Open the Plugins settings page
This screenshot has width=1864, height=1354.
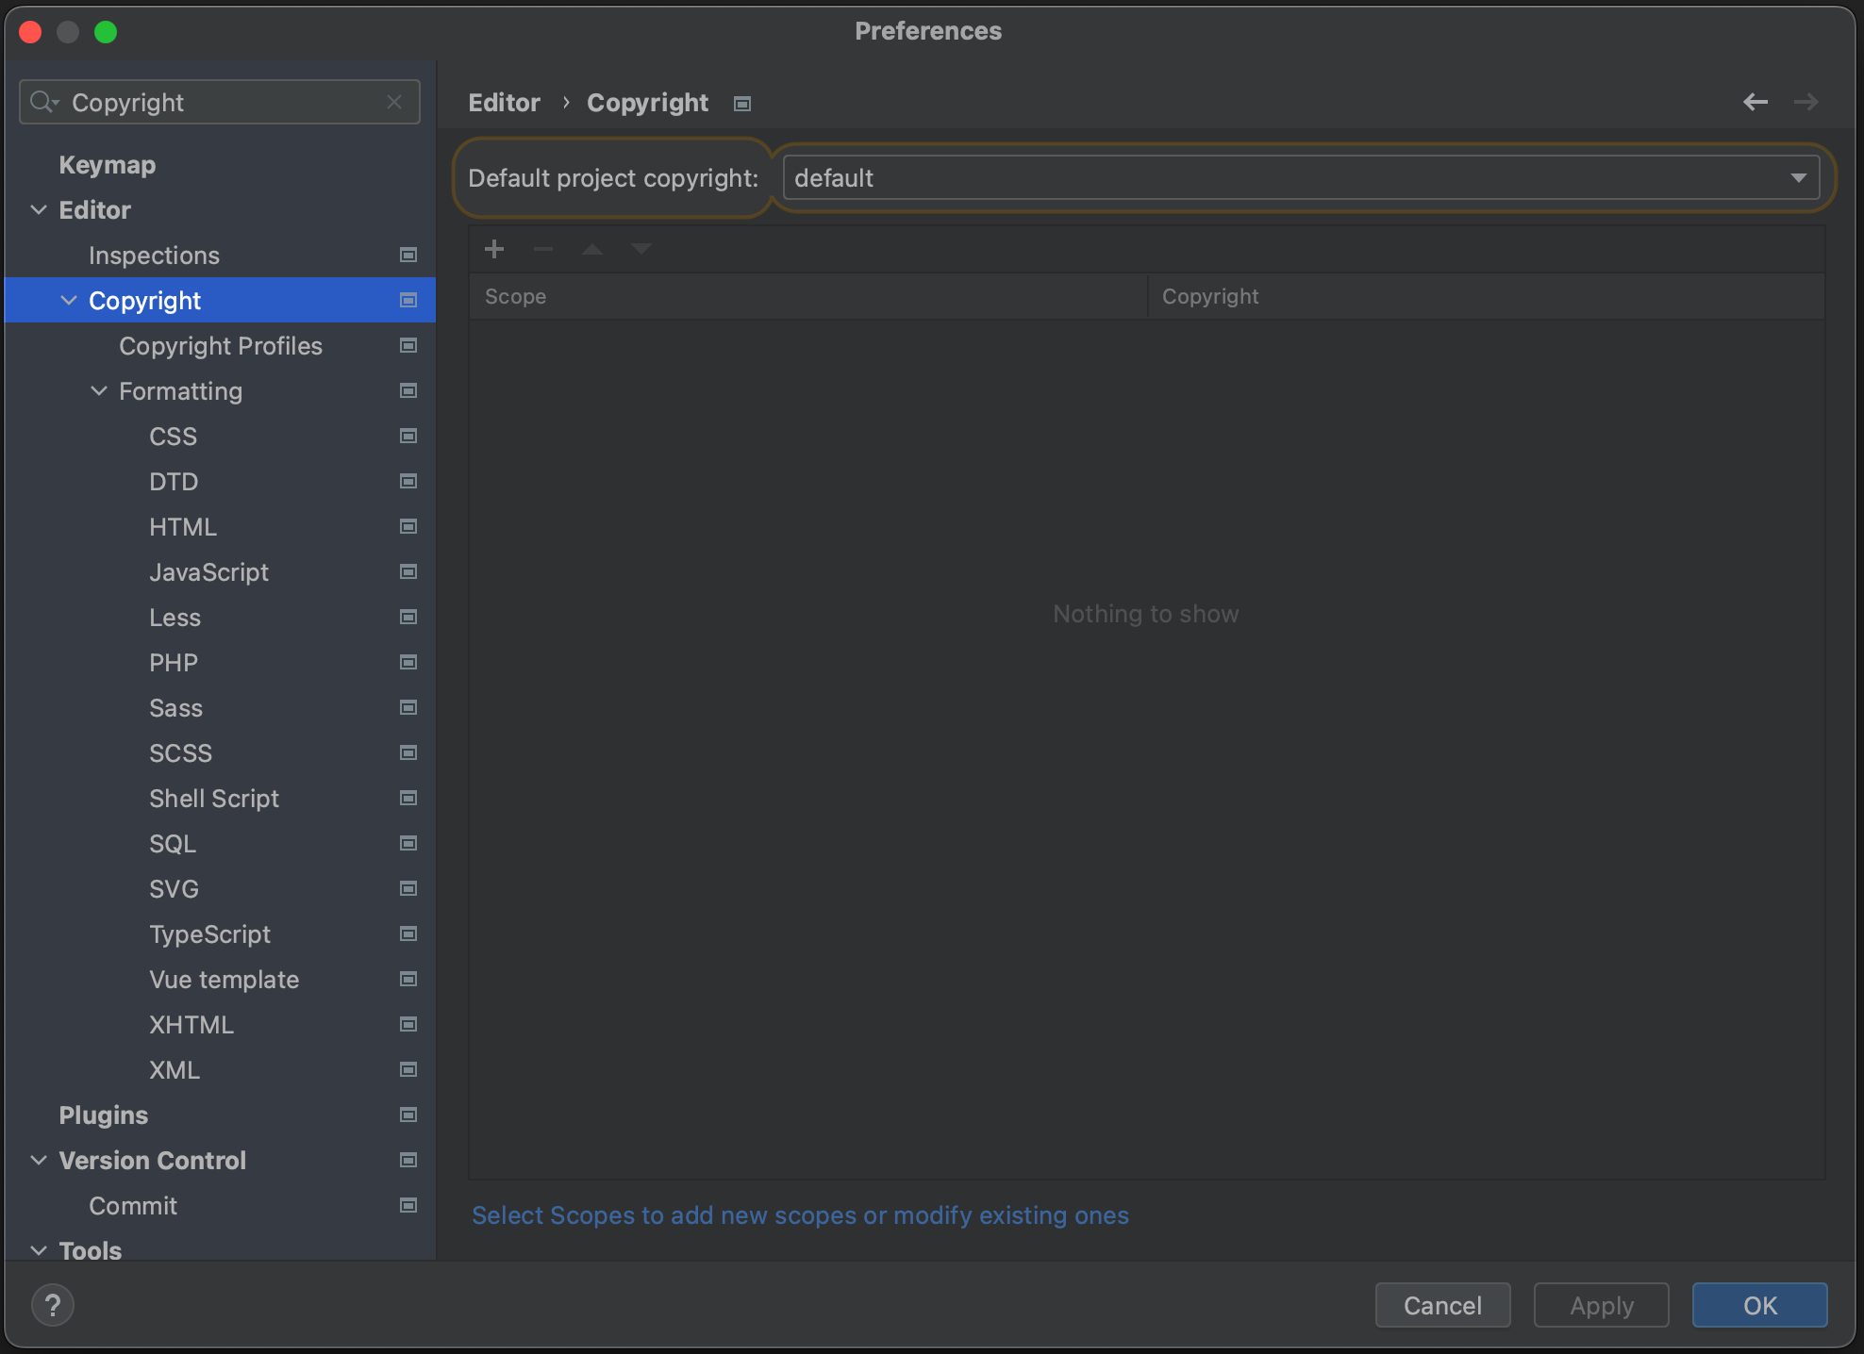click(x=104, y=1115)
